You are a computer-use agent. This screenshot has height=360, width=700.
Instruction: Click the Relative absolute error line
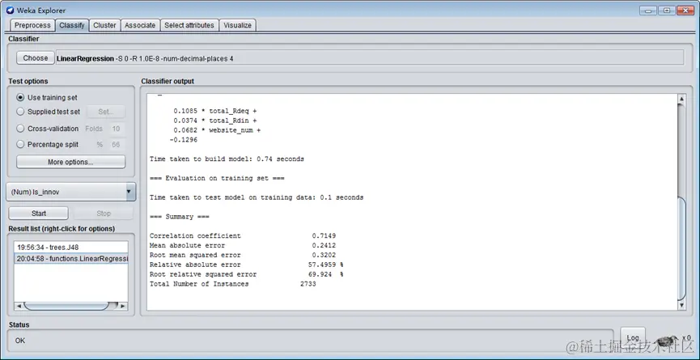pos(246,265)
